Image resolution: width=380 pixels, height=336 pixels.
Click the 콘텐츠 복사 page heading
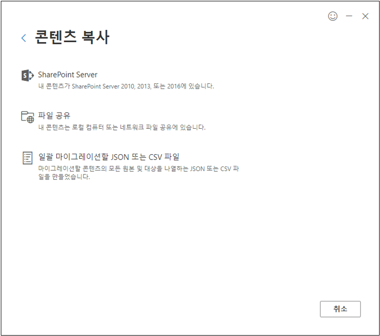72,37
